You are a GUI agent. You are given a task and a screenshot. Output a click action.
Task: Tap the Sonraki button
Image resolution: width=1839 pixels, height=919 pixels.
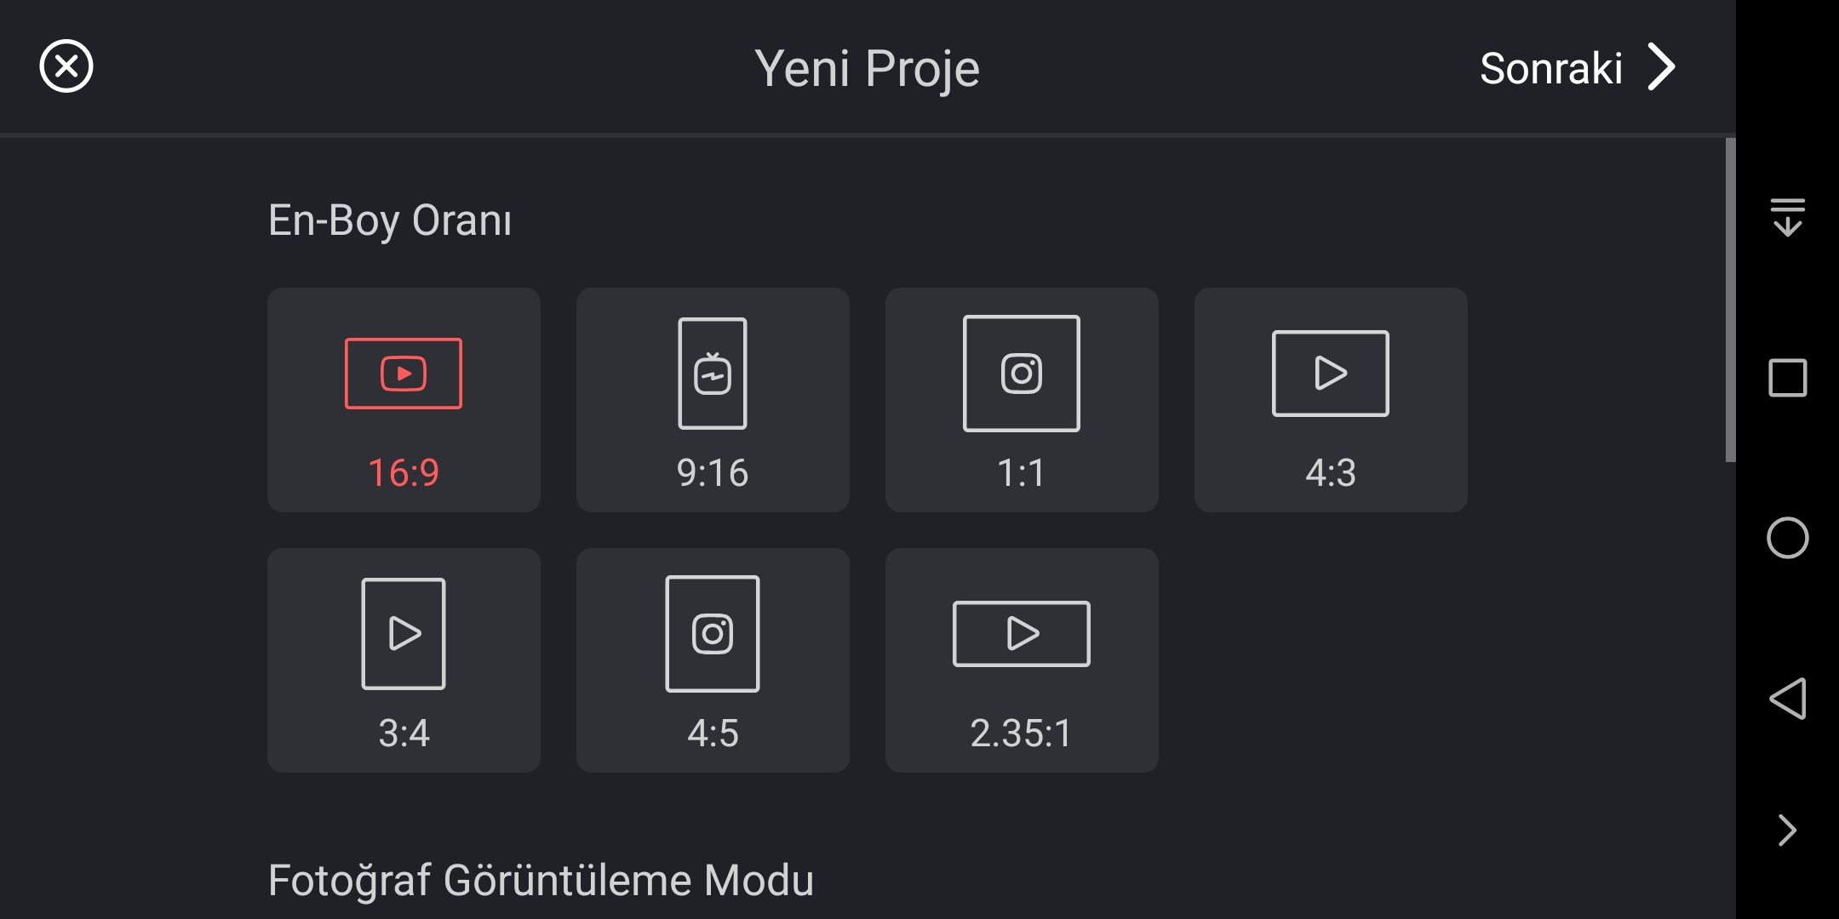point(1551,68)
